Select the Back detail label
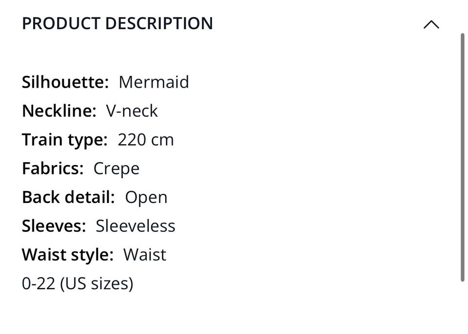The image size is (468, 334). (x=68, y=197)
